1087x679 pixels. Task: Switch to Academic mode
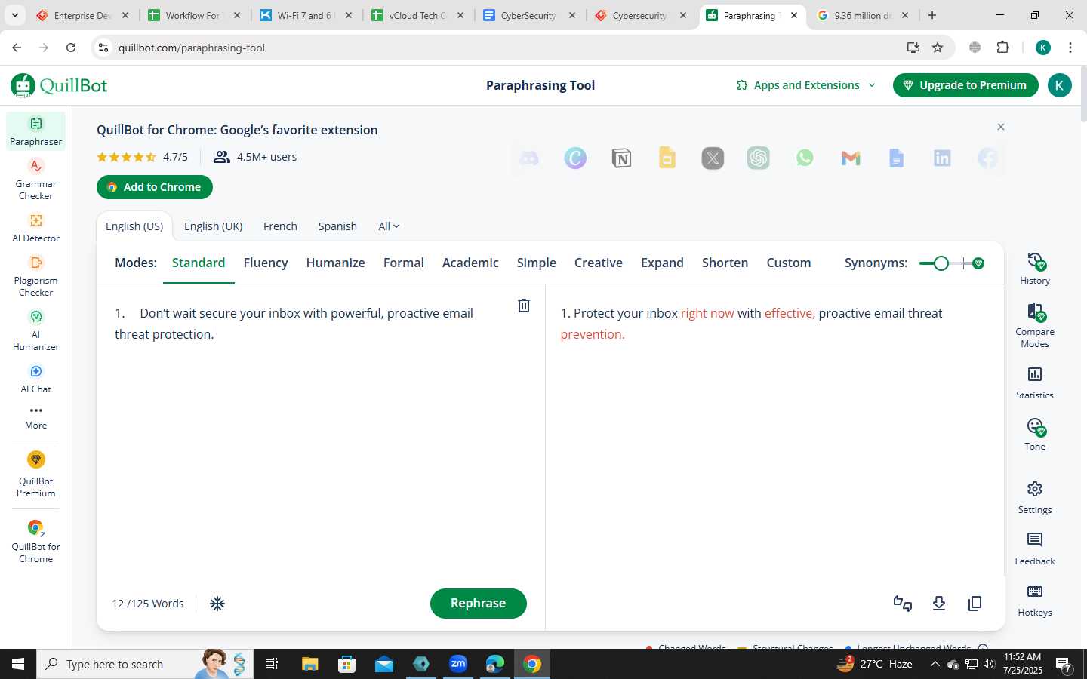click(470, 263)
